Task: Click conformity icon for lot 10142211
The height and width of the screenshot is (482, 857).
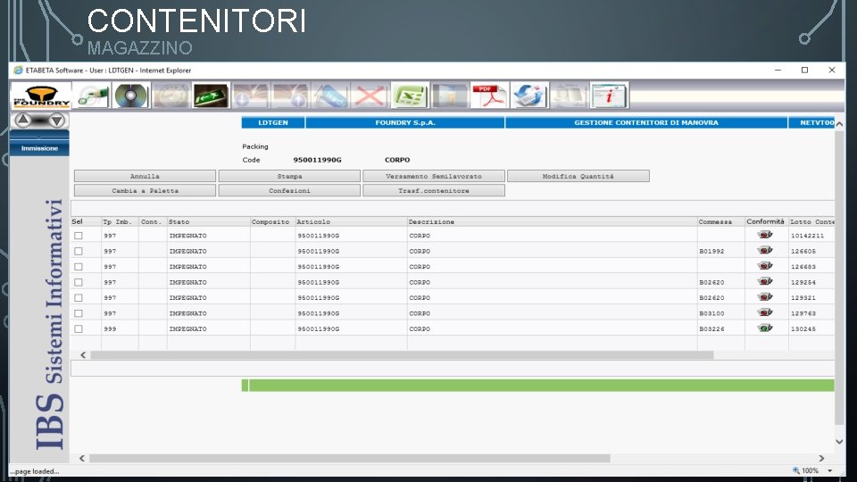Action: 765,235
